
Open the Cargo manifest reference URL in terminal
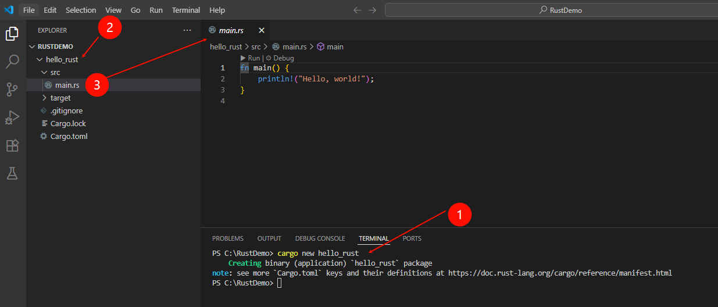coord(560,273)
